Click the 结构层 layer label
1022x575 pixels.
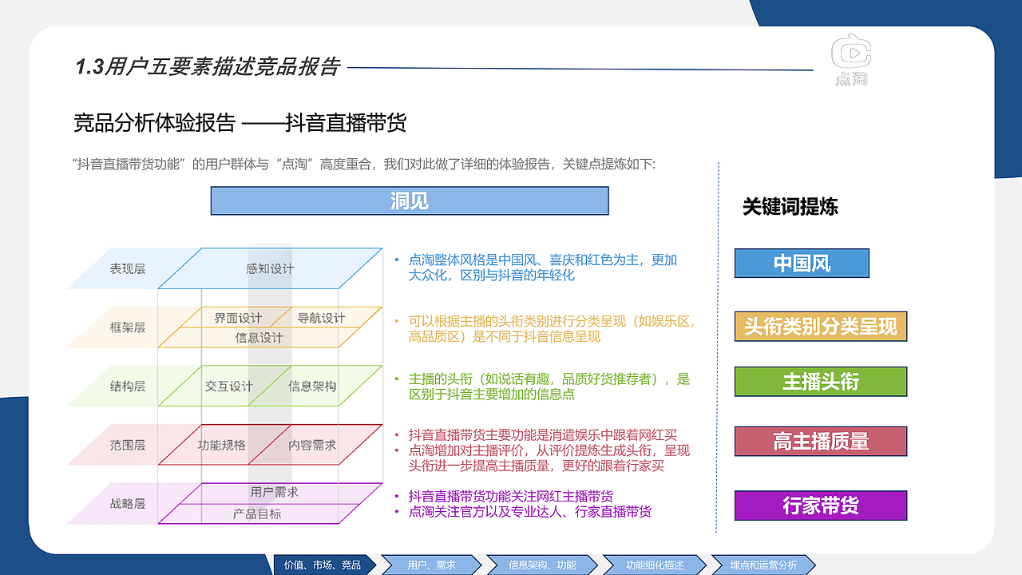[x=128, y=387]
